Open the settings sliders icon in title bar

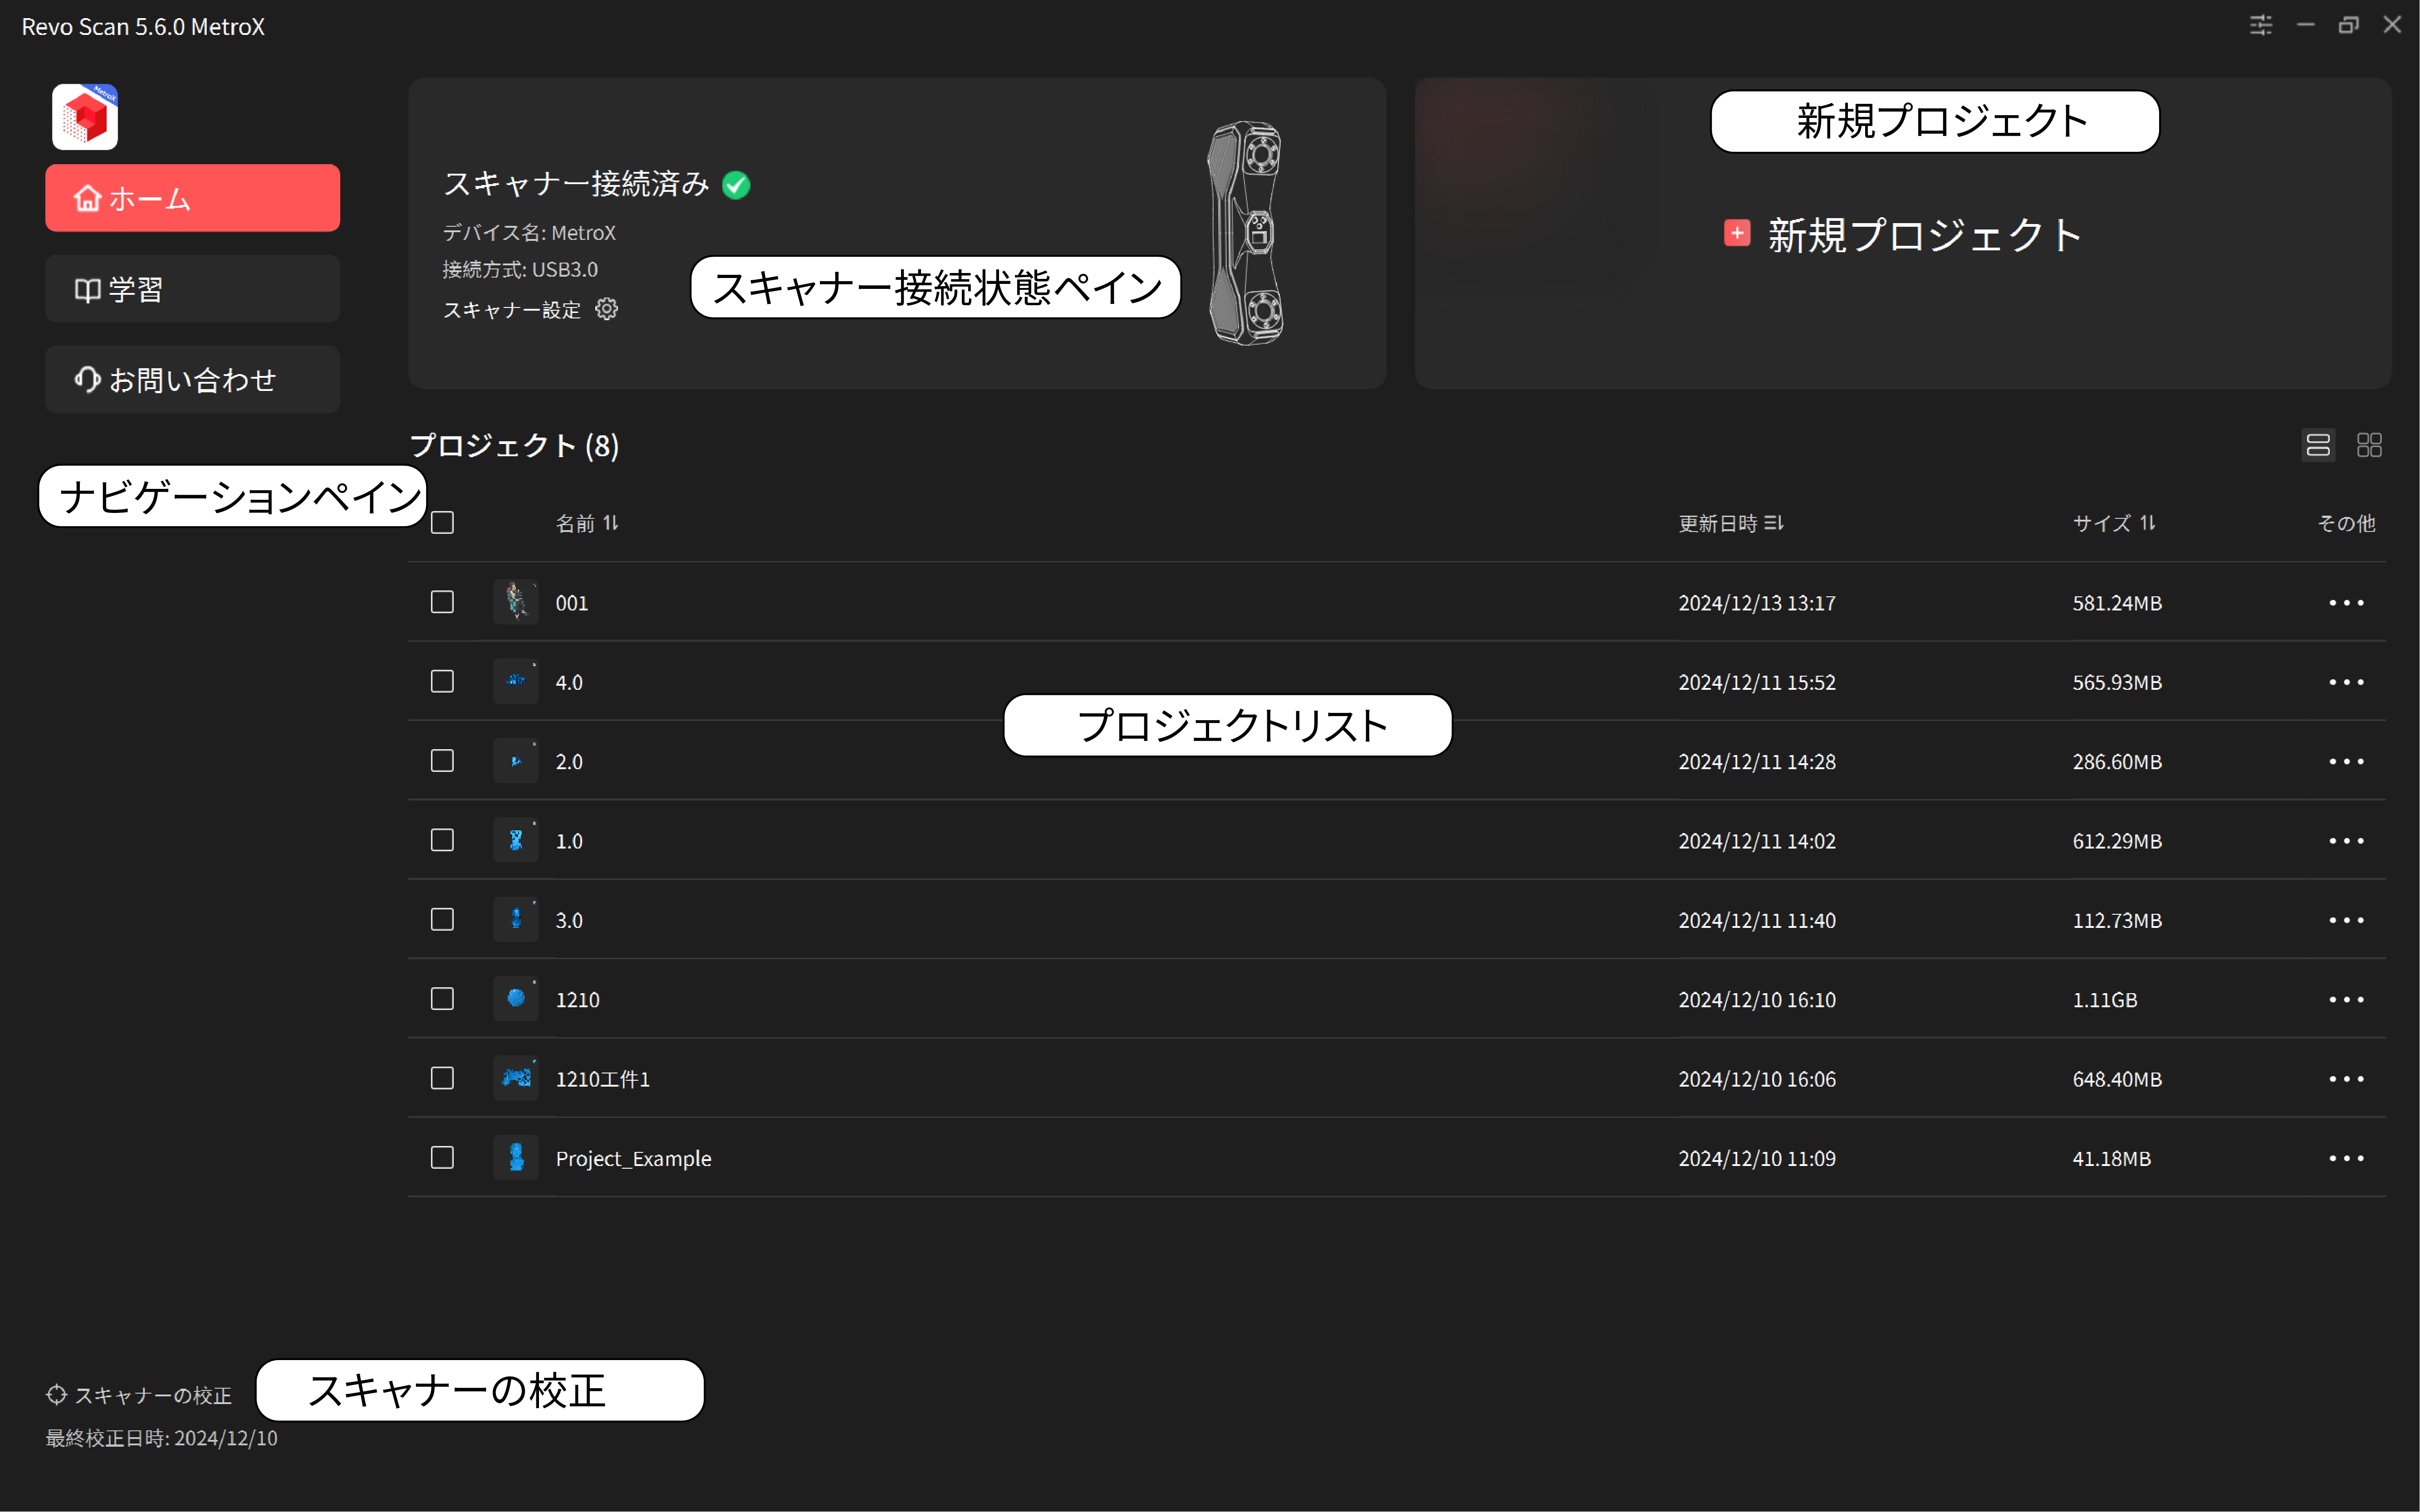[x=2260, y=25]
